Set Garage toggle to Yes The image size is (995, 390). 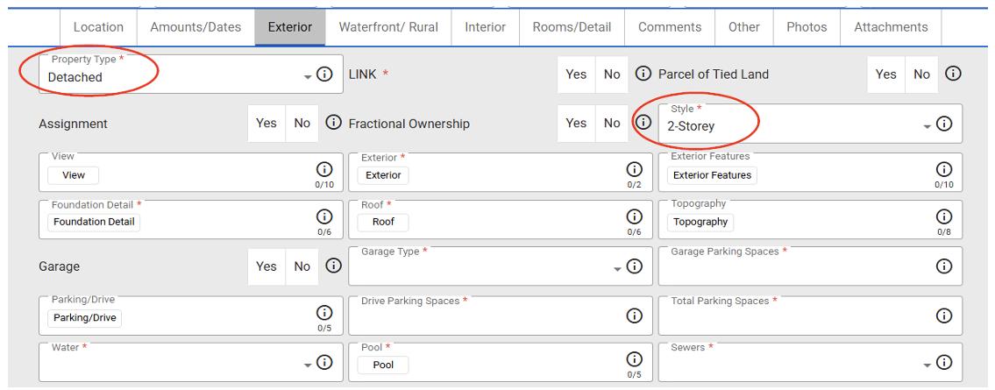pos(267,266)
